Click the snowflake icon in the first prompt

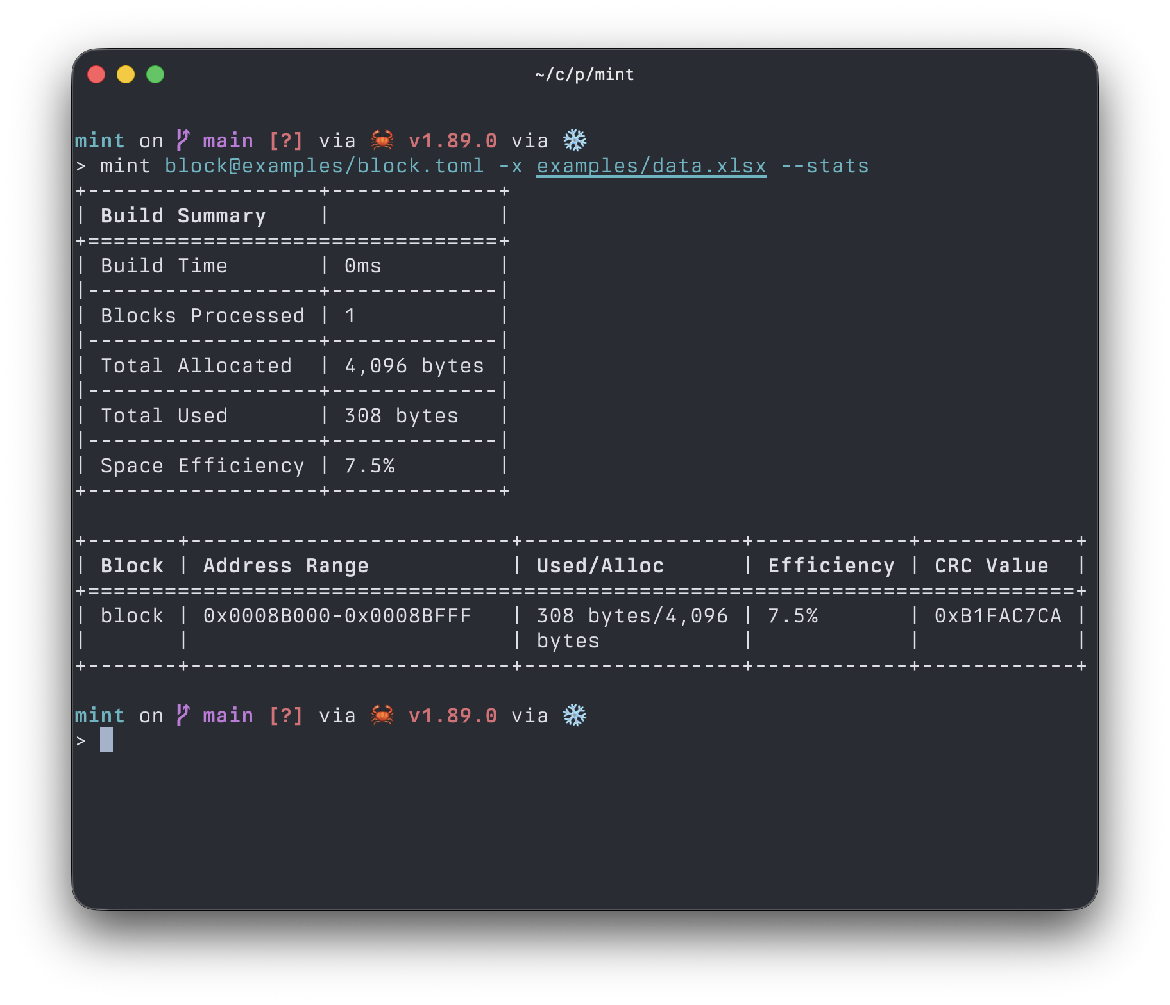pos(574,140)
